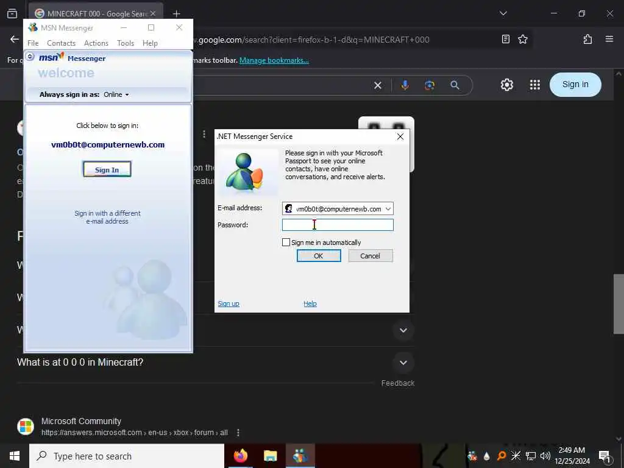Open Firefox reader view icon
The image size is (624, 468).
click(x=505, y=39)
